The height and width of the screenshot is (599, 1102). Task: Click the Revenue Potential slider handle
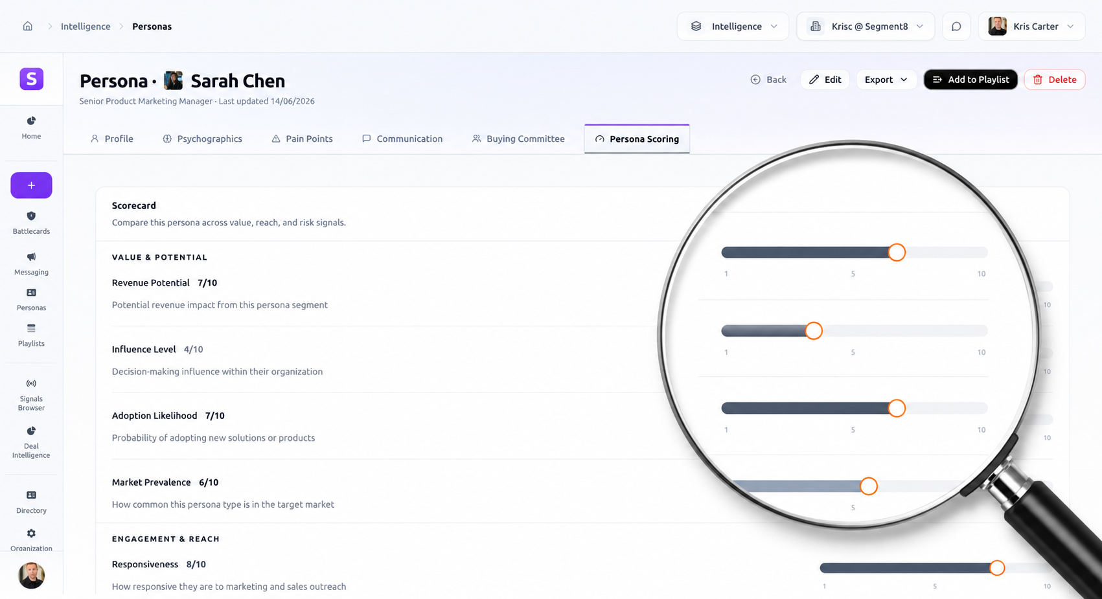pyautogui.click(x=897, y=253)
